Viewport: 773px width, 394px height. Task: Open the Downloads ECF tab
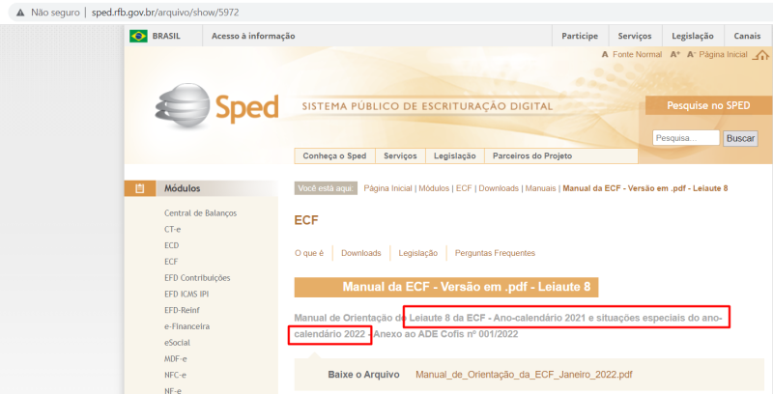(x=361, y=253)
